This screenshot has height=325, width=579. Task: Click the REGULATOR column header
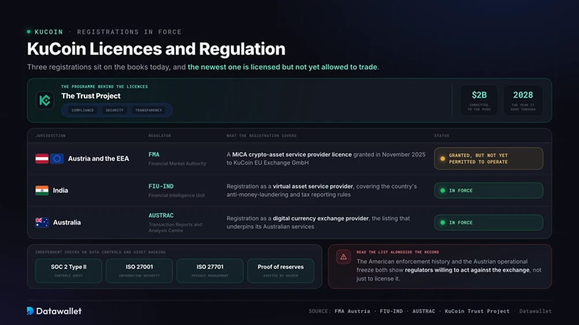(x=159, y=136)
